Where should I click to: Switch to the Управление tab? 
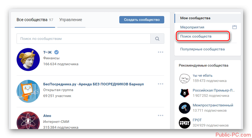pos(71,20)
